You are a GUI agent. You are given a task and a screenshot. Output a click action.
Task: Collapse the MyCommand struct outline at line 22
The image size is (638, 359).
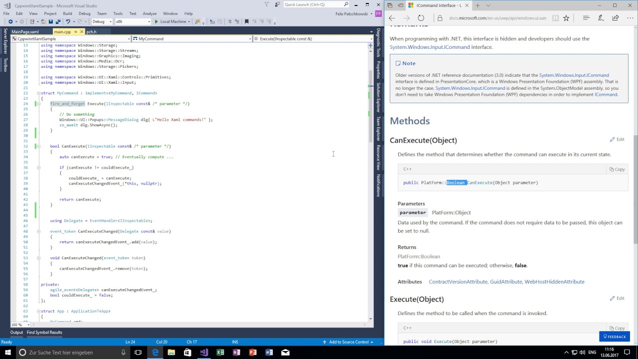coord(38,93)
